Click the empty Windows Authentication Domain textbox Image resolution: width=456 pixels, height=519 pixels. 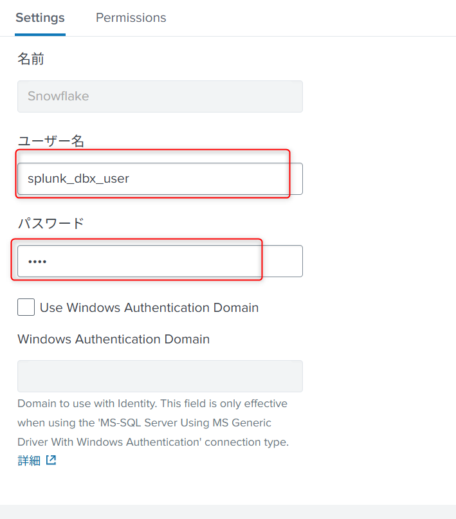[160, 376]
